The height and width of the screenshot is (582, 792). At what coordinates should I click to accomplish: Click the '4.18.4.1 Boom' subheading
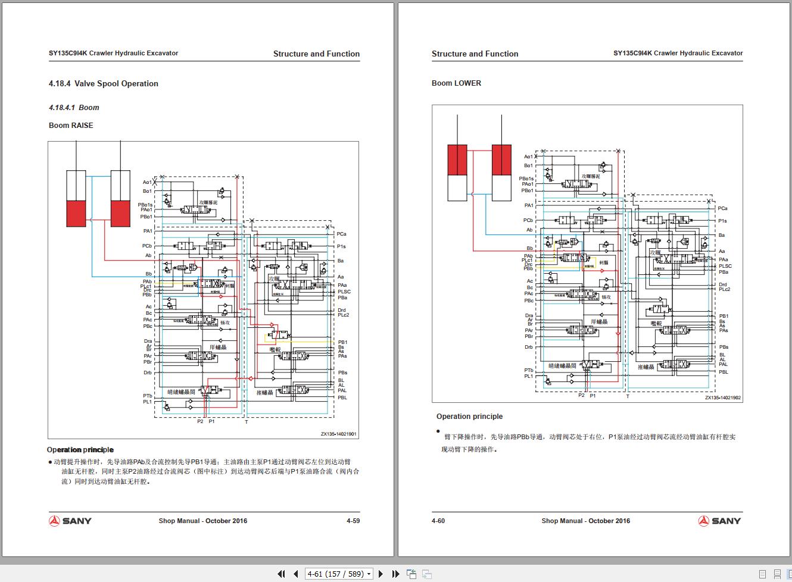(x=74, y=108)
